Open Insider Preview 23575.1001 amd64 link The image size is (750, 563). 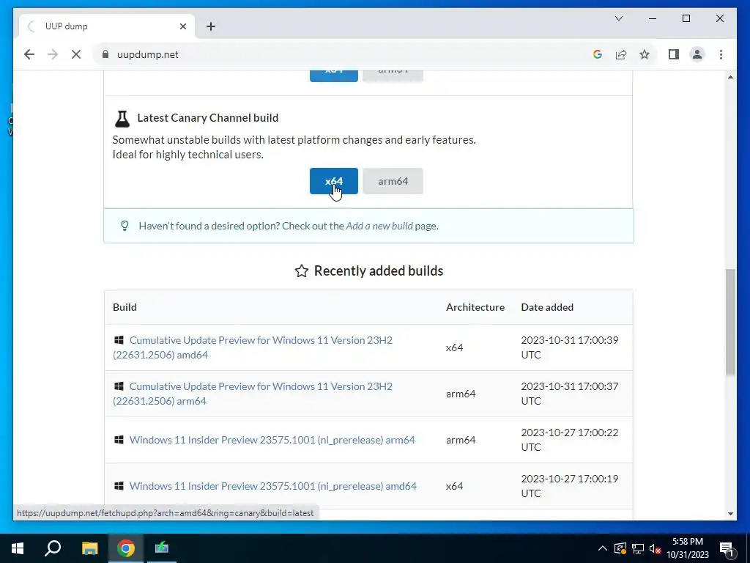tap(273, 486)
